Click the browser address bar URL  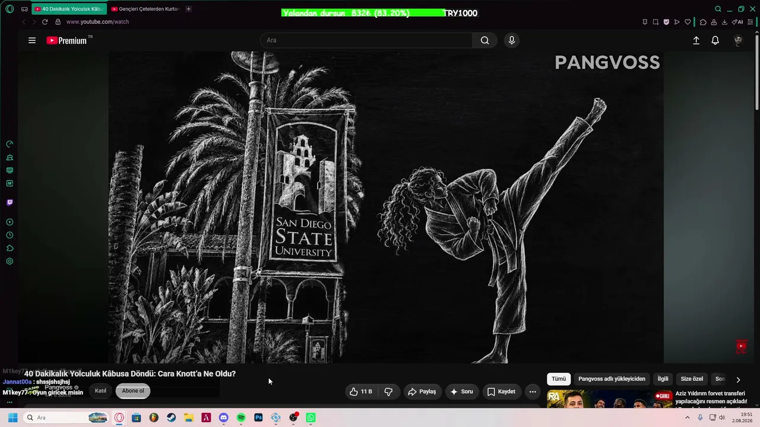97,22
